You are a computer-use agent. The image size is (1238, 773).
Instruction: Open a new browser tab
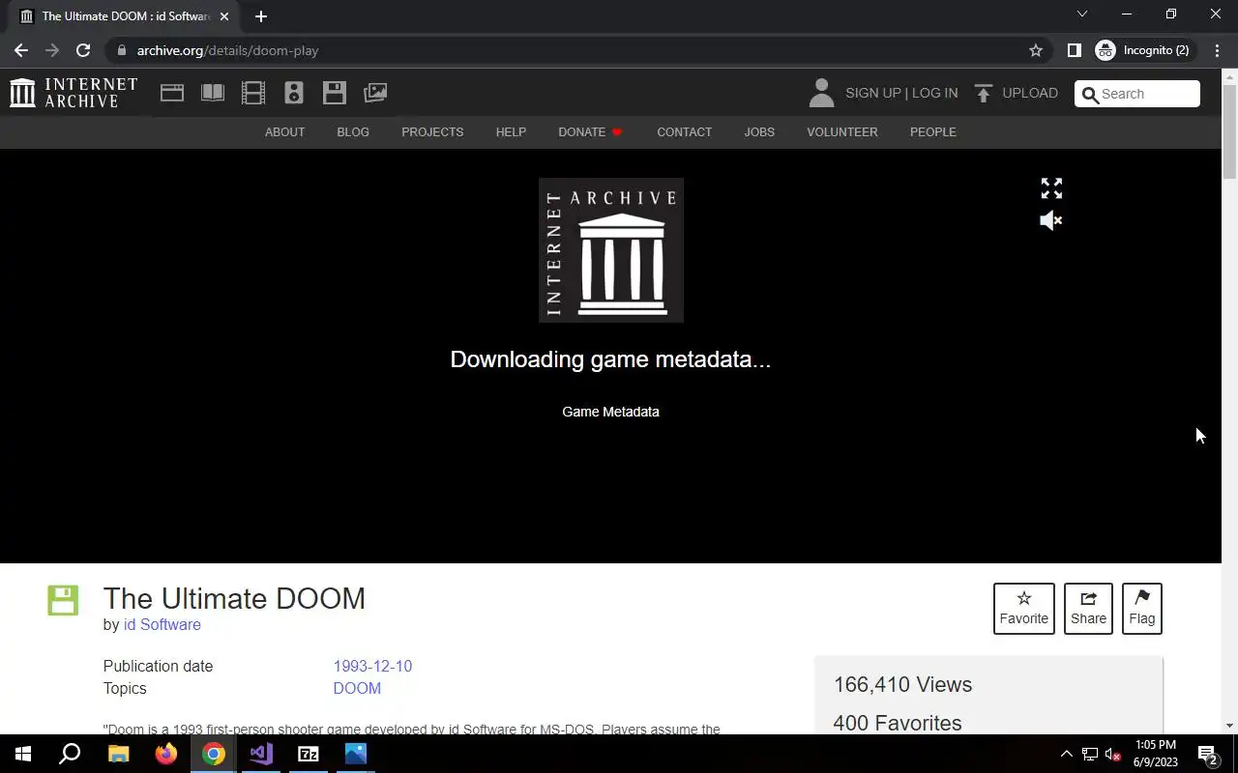[260, 16]
